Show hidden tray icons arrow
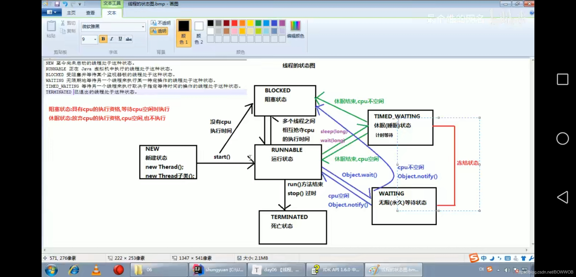The width and height of the screenshot is (576, 277). coord(498,270)
